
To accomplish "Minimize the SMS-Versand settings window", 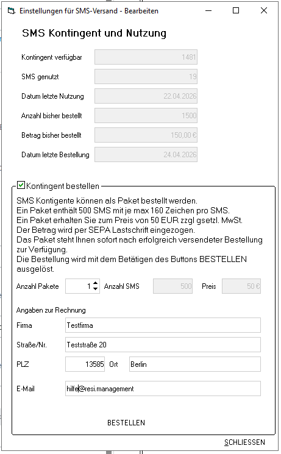I will tap(208, 11).
